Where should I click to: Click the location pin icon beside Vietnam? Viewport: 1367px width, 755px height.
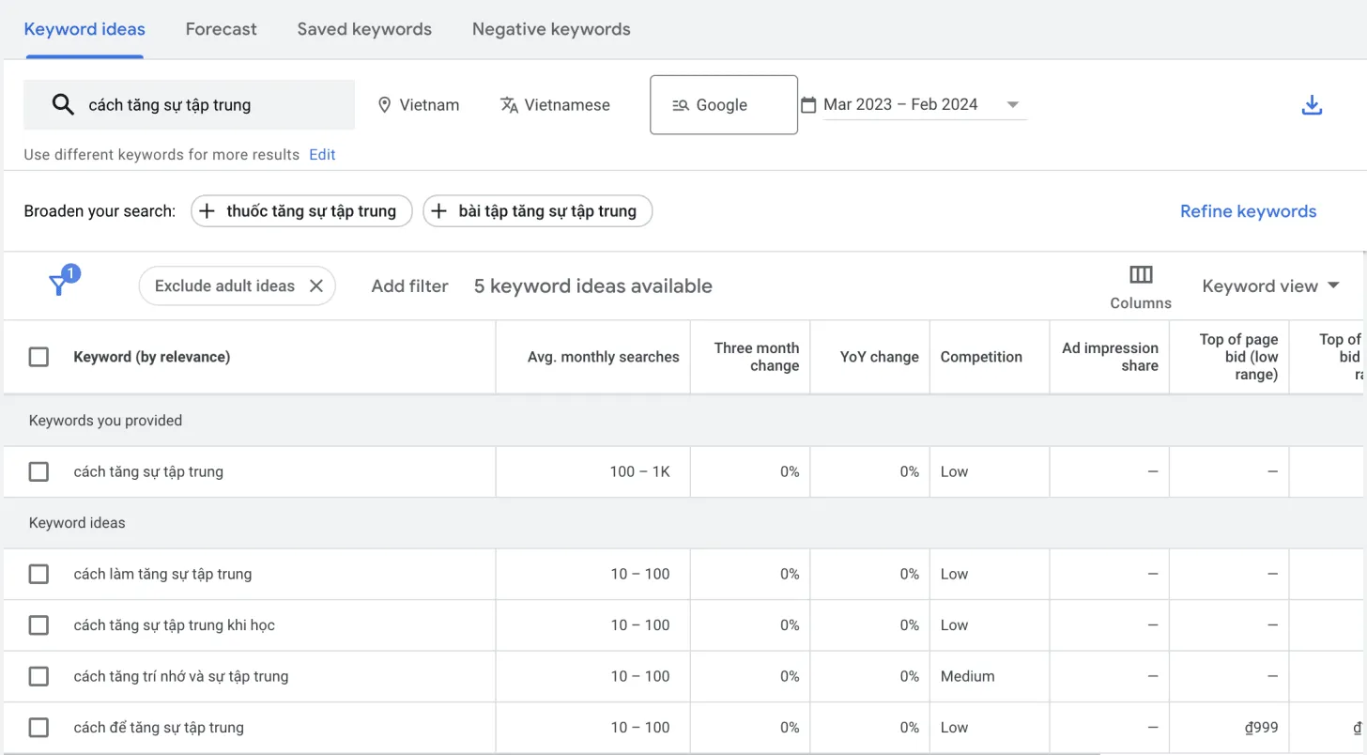coord(385,104)
